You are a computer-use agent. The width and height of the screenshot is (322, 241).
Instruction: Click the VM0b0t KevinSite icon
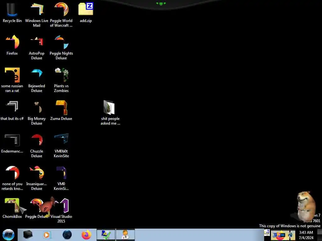point(61,145)
